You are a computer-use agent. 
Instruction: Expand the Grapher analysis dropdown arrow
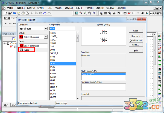coord(121,13)
